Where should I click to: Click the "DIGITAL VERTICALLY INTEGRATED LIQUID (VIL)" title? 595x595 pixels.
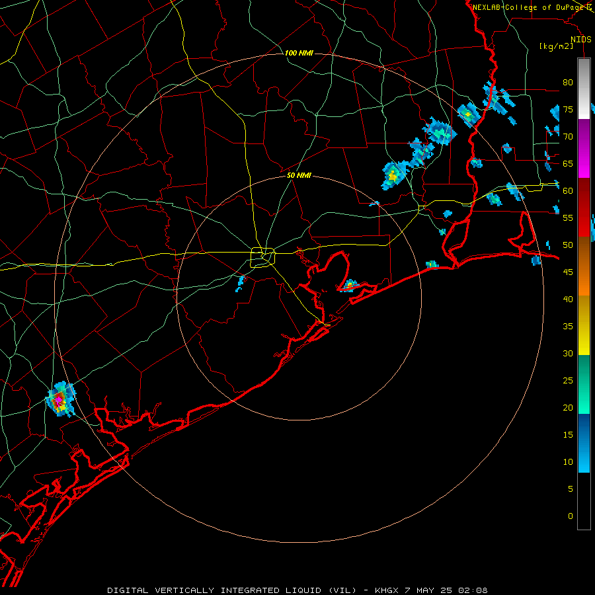(232, 590)
